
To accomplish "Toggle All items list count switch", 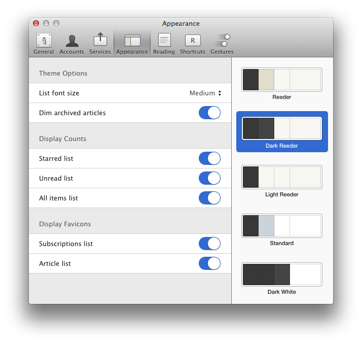I will coord(209,198).
